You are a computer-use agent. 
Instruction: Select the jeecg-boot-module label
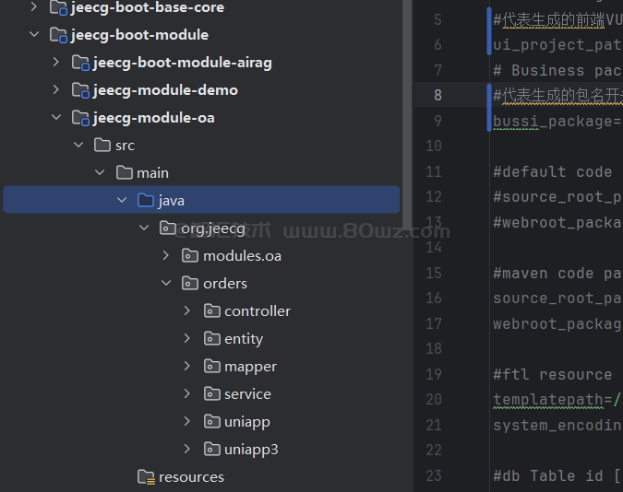tap(140, 35)
